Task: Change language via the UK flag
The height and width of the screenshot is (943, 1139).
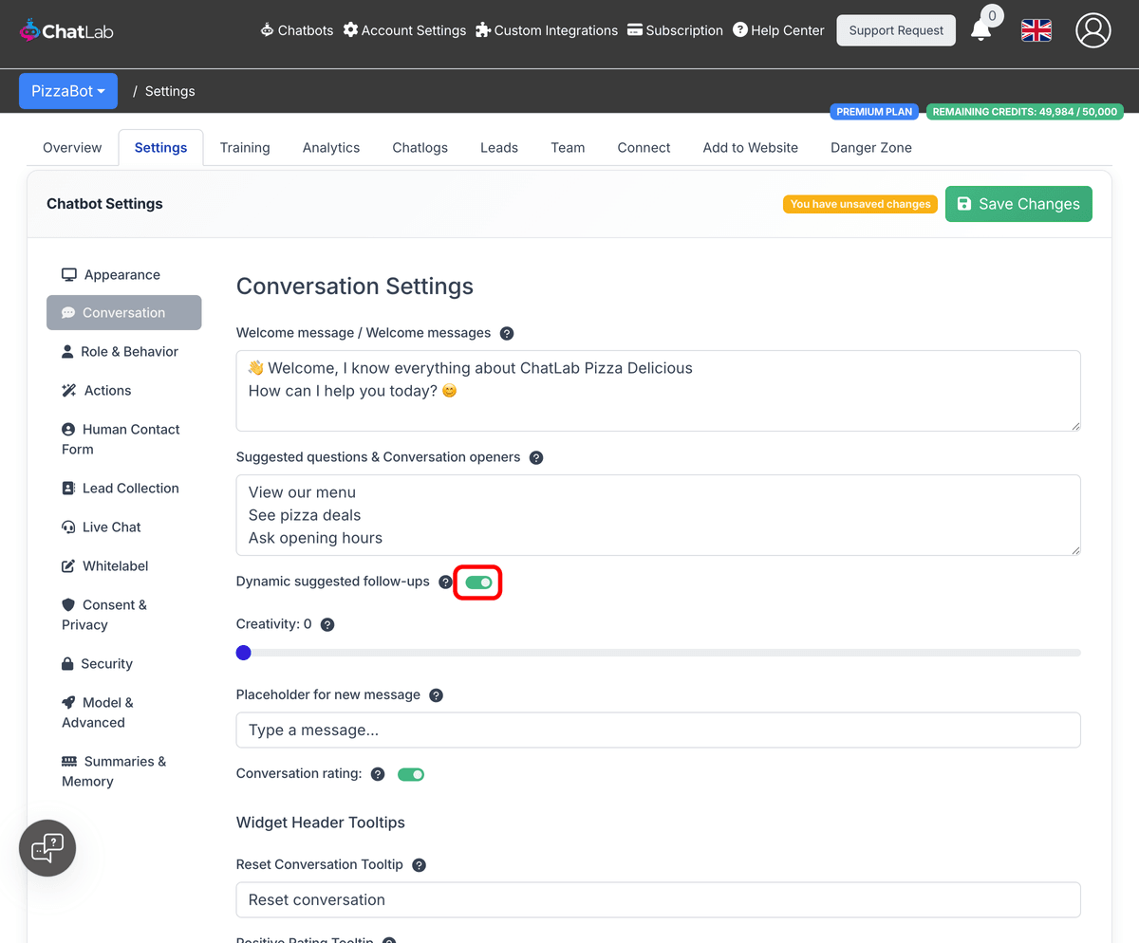Action: pos(1036,29)
